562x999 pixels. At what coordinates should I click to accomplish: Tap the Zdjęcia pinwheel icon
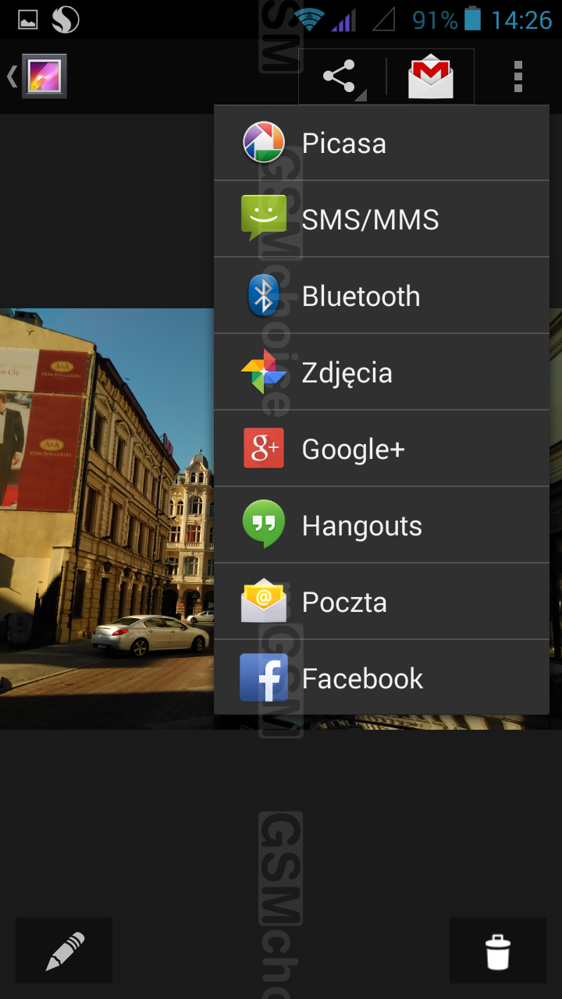264,372
